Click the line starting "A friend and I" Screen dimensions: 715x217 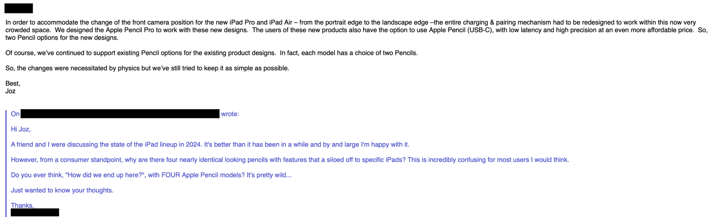click(x=210, y=145)
